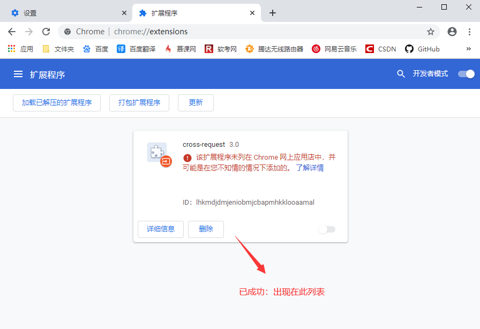Open the extensions page search icon
Viewport: 480px width, 329px height.
point(401,74)
